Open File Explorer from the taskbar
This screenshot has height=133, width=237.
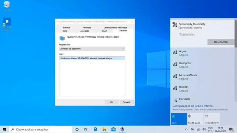coord(104,129)
